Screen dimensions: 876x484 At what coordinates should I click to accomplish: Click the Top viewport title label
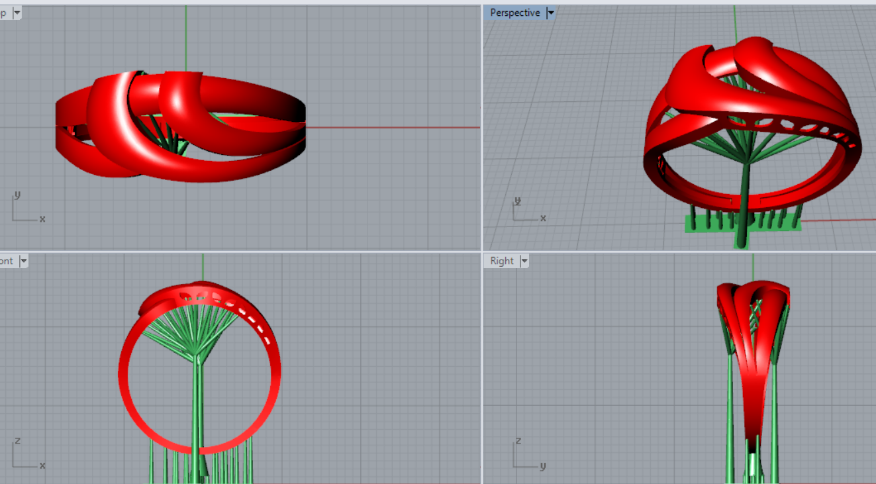[x=4, y=13]
